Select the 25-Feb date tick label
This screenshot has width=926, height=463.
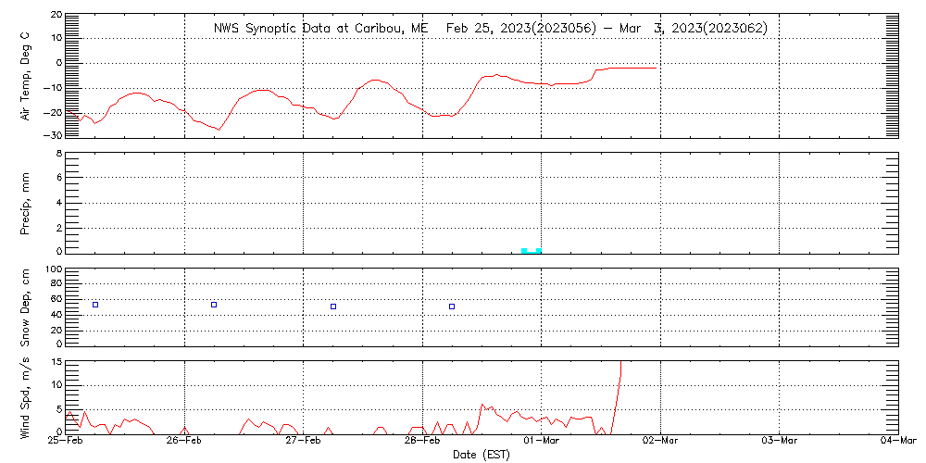[x=65, y=442]
